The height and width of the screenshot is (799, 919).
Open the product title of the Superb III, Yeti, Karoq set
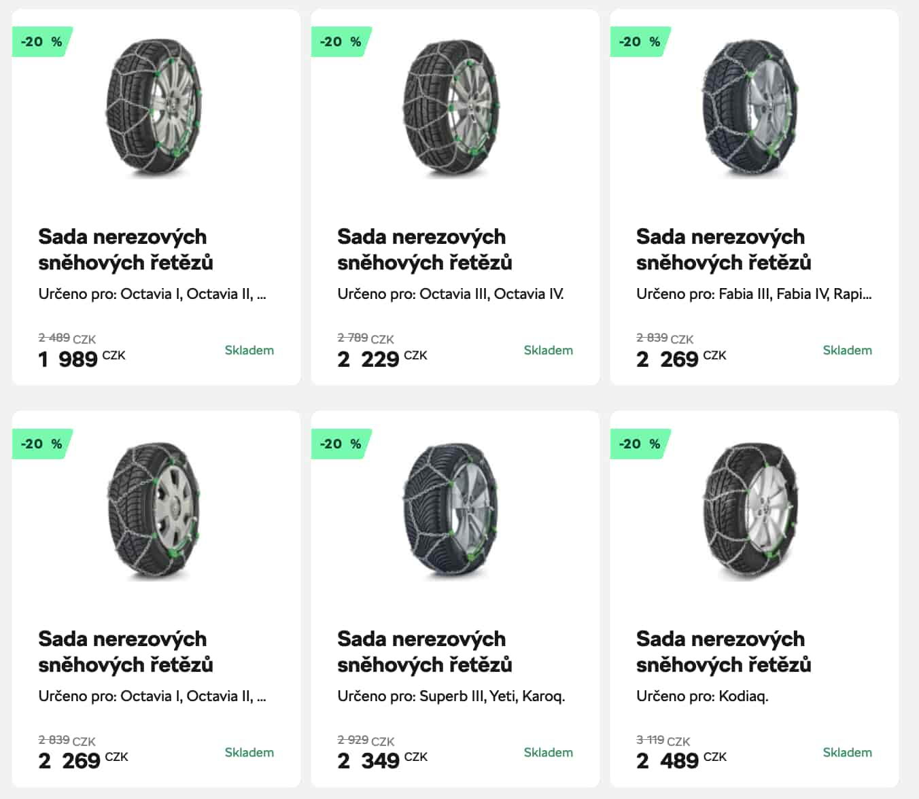[425, 652]
